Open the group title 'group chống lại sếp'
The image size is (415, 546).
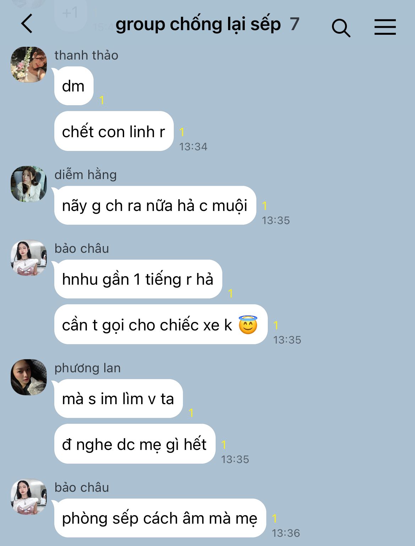click(198, 24)
